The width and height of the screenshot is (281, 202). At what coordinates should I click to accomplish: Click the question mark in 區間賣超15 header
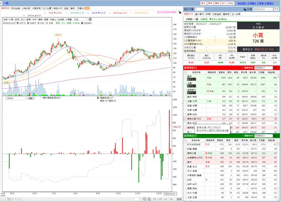click(243, 136)
